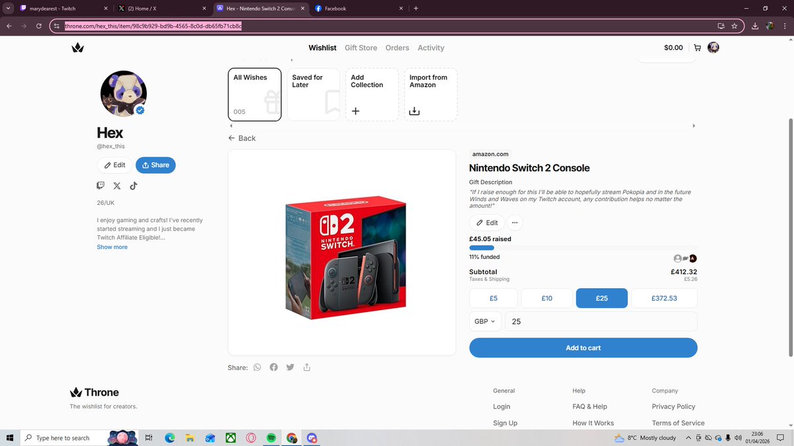This screenshot has height=446, width=794.
Task: Click the download icon in Import from Amazon
Action: [x=414, y=111]
